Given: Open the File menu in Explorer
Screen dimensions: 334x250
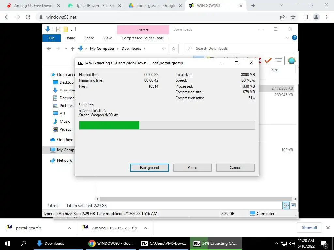Looking at the screenshot, I should click(x=52, y=38).
